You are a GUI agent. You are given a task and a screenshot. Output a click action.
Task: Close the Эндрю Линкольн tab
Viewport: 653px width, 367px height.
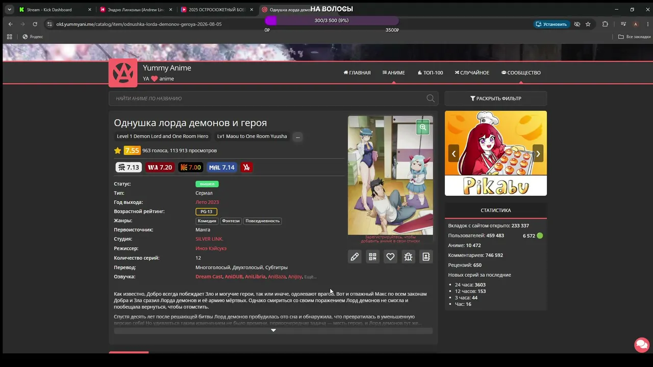pos(170,10)
